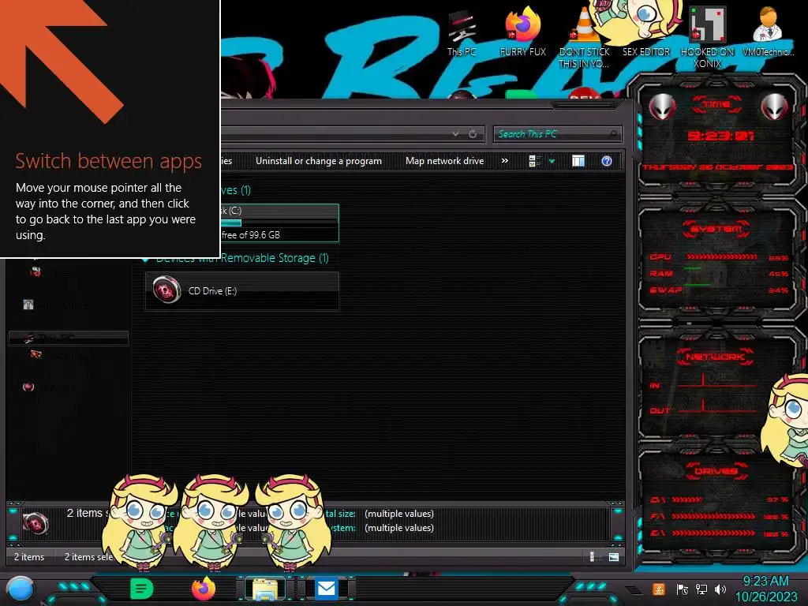
Task: Open the VM0Technic desktop shortcut
Action: click(768, 31)
